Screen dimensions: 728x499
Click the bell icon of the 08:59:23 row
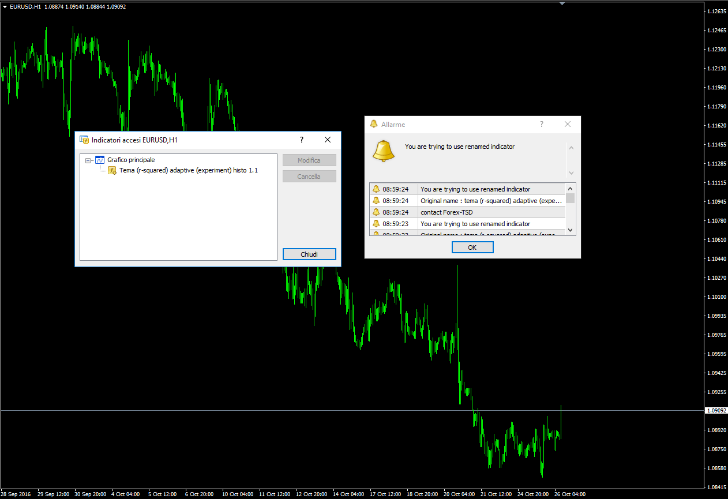click(376, 224)
